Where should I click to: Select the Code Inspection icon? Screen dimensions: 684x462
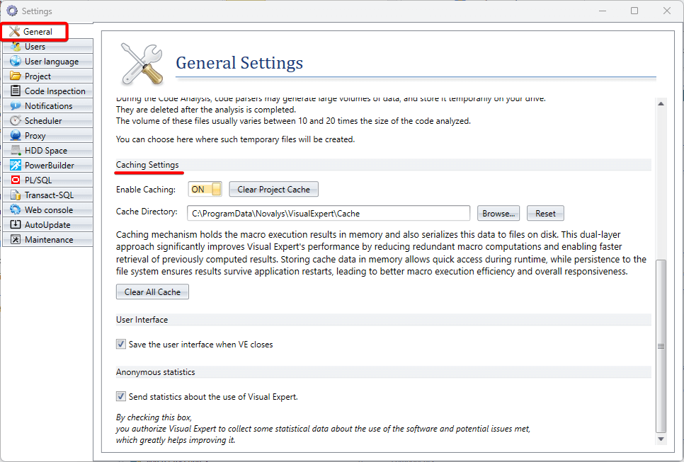pos(16,91)
